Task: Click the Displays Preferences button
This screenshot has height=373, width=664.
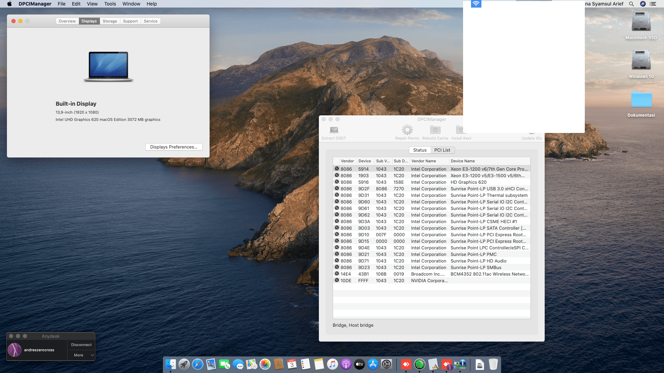Action: point(174,147)
